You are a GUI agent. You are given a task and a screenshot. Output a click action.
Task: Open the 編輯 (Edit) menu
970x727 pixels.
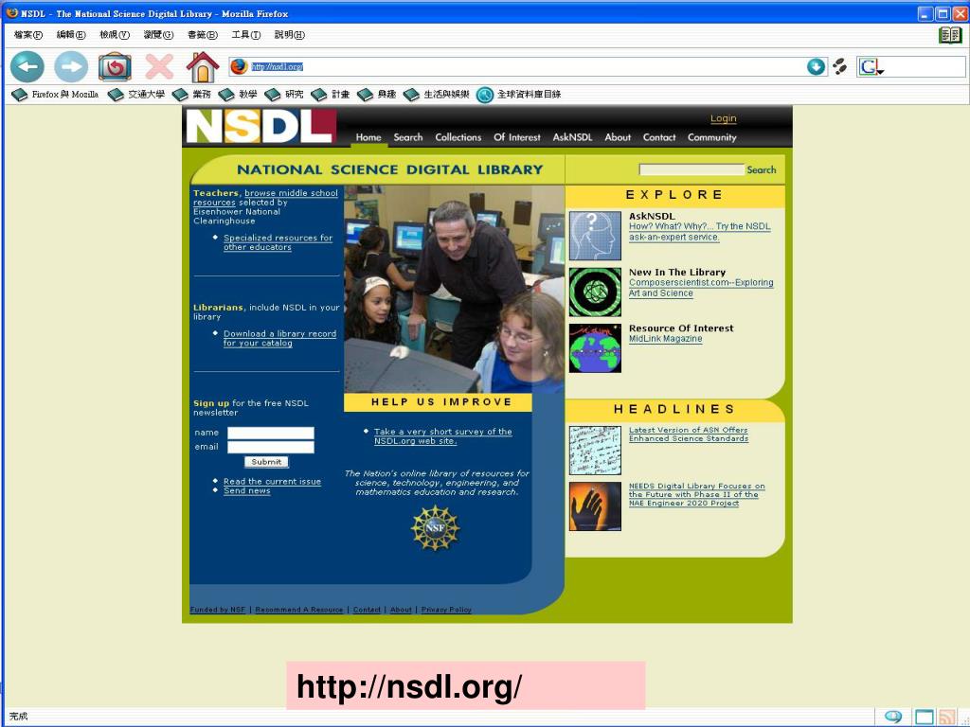pos(70,35)
